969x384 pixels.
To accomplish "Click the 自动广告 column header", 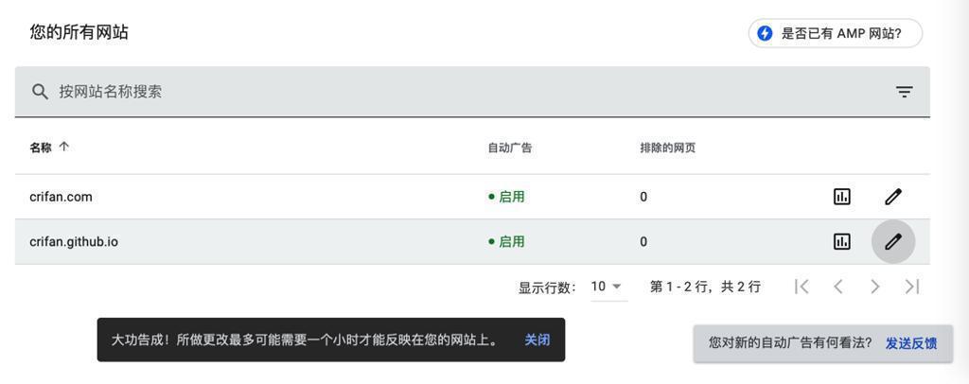I will (x=510, y=148).
